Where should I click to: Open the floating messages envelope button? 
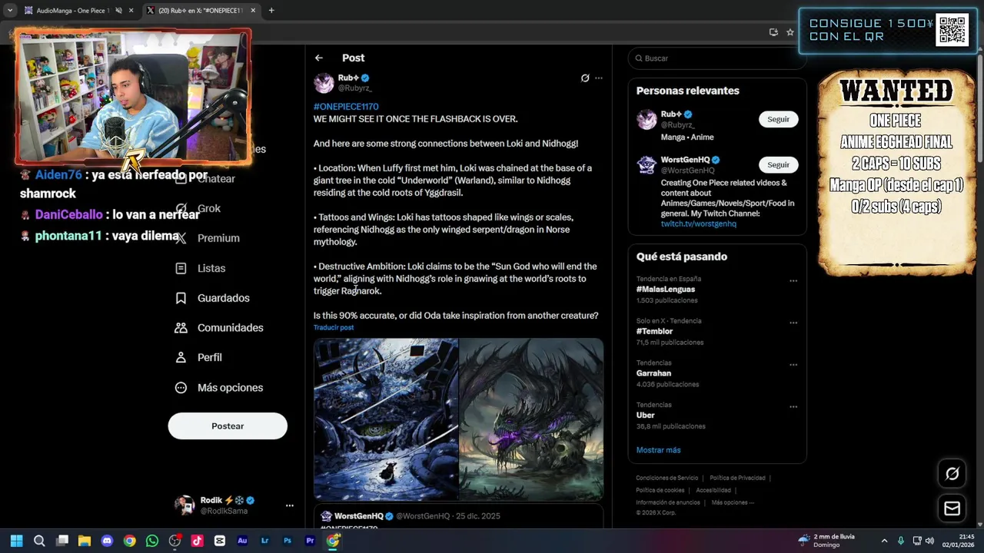[952, 508]
